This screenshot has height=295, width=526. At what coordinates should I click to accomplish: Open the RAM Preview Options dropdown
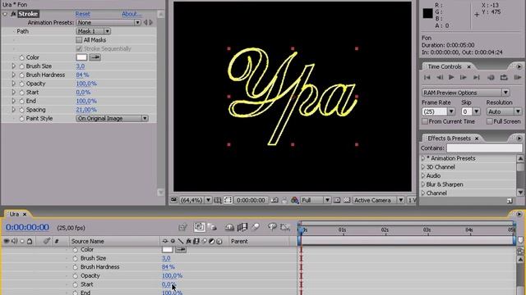pos(466,93)
